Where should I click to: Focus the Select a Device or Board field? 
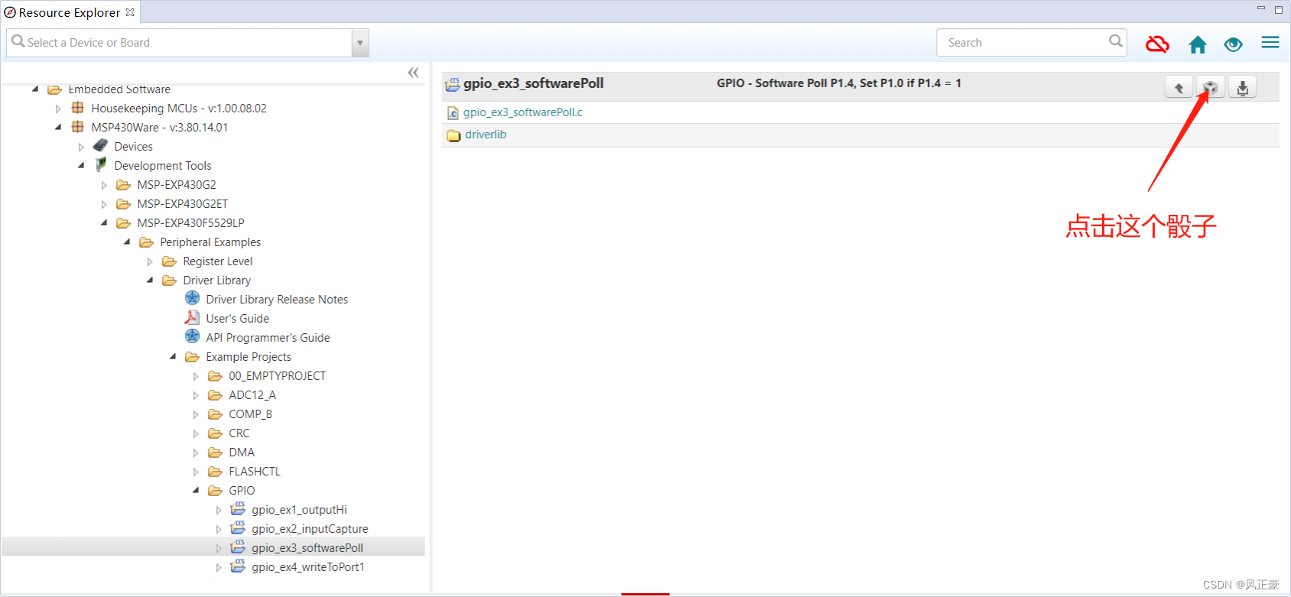click(x=180, y=43)
